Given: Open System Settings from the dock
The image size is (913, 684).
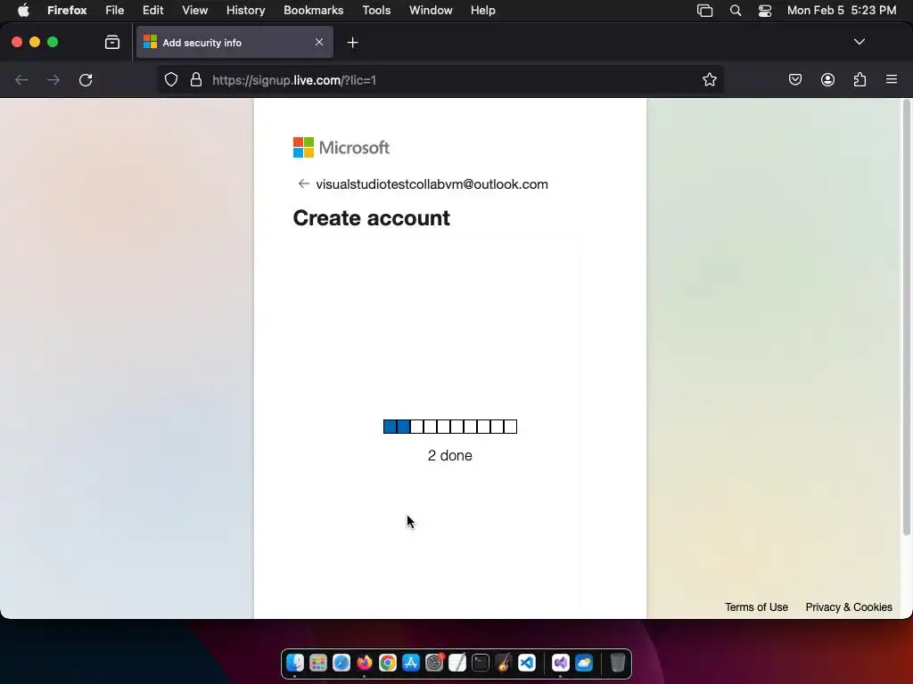Looking at the screenshot, I should coord(434,663).
